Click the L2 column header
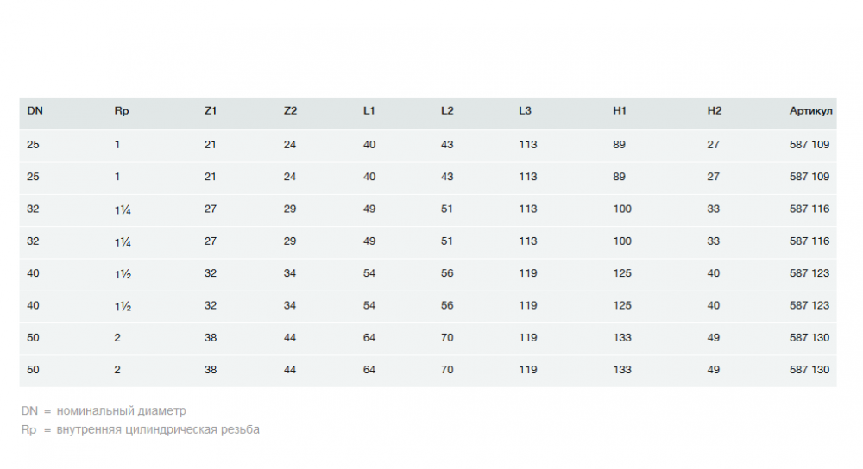 [447, 111]
